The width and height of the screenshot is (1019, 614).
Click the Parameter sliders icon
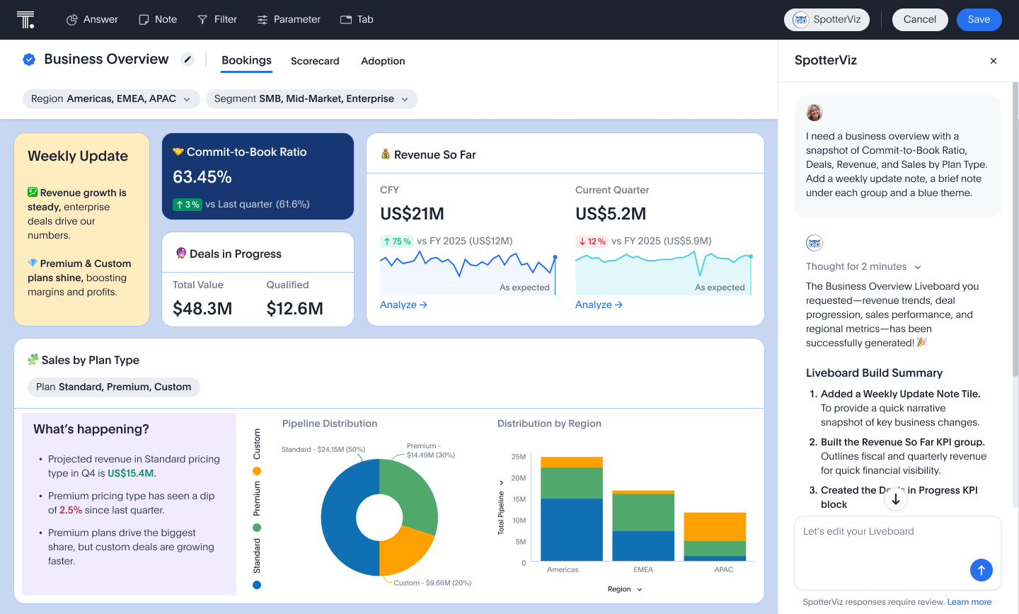tap(263, 20)
